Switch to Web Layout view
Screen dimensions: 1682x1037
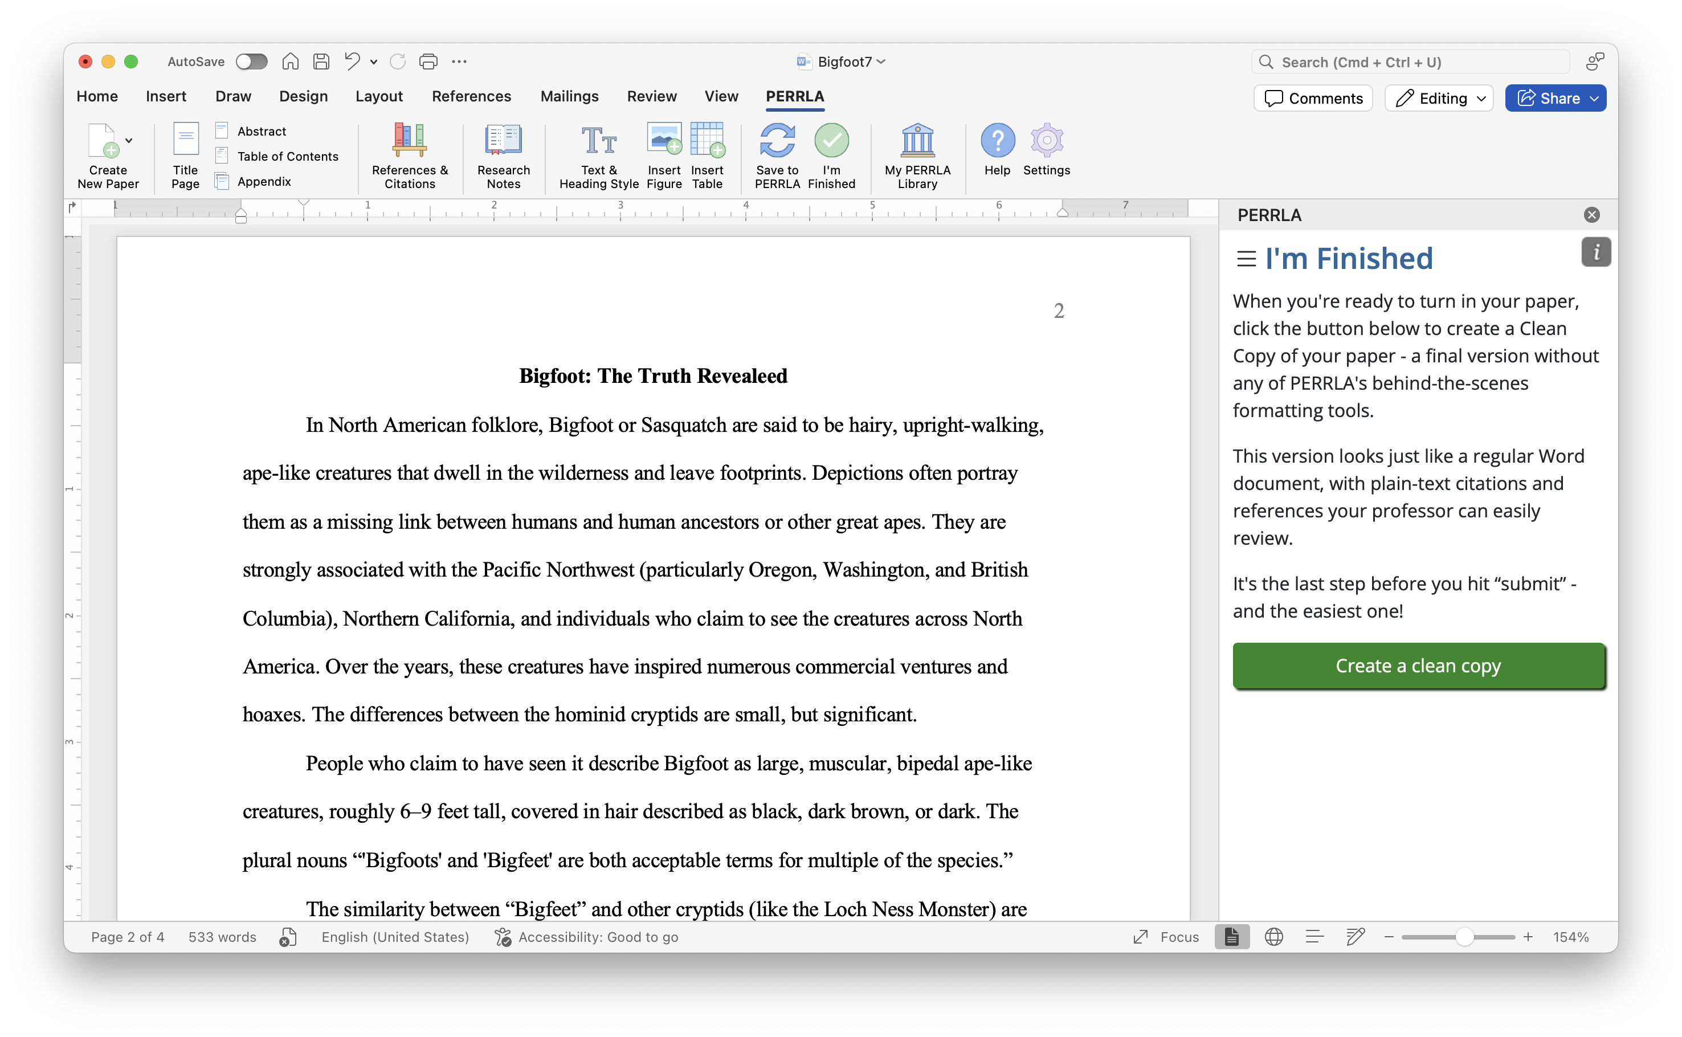[x=1273, y=937]
